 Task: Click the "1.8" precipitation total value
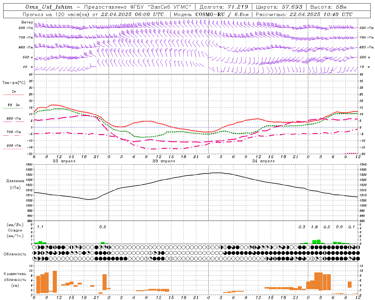coord(314,227)
